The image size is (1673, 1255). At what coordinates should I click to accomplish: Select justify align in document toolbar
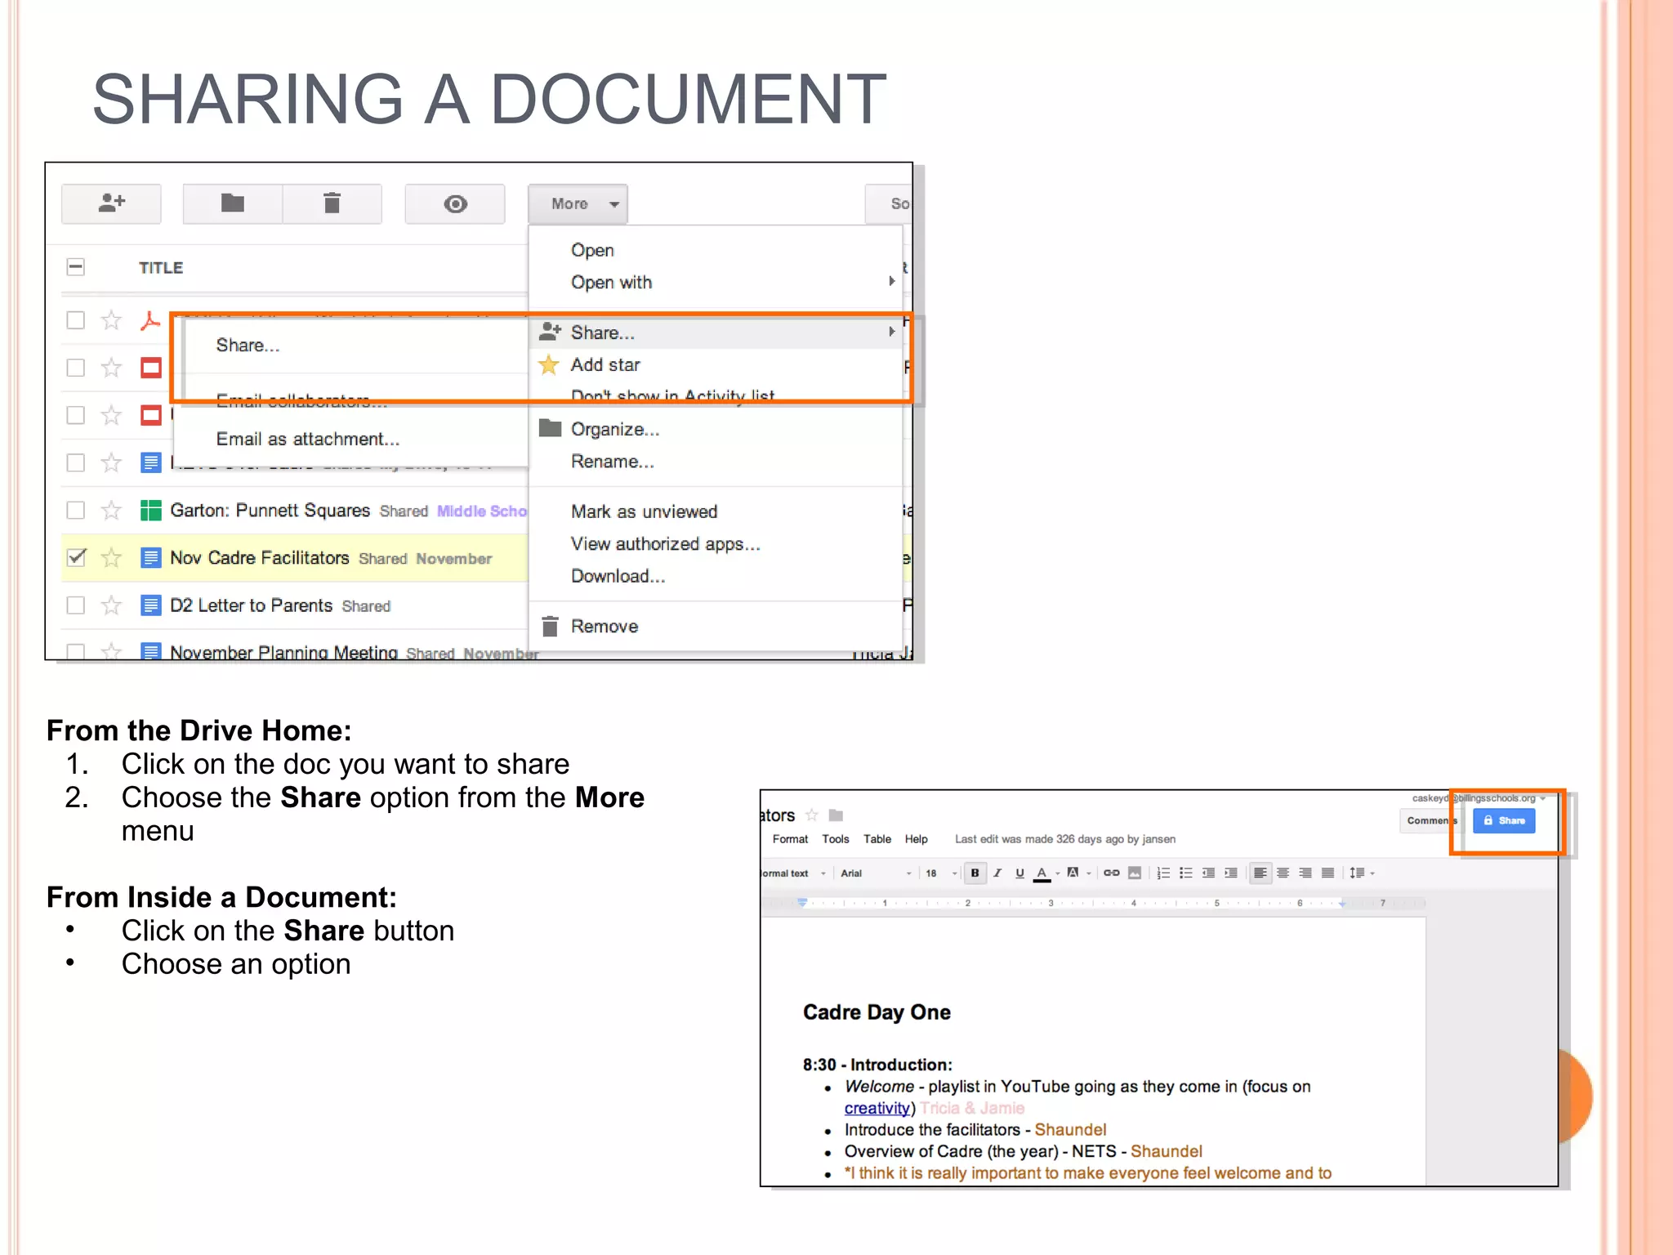click(x=1328, y=873)
